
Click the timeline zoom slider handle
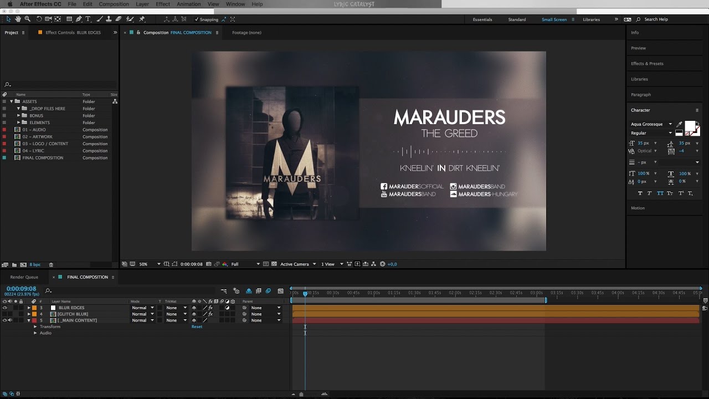point(301,394)
